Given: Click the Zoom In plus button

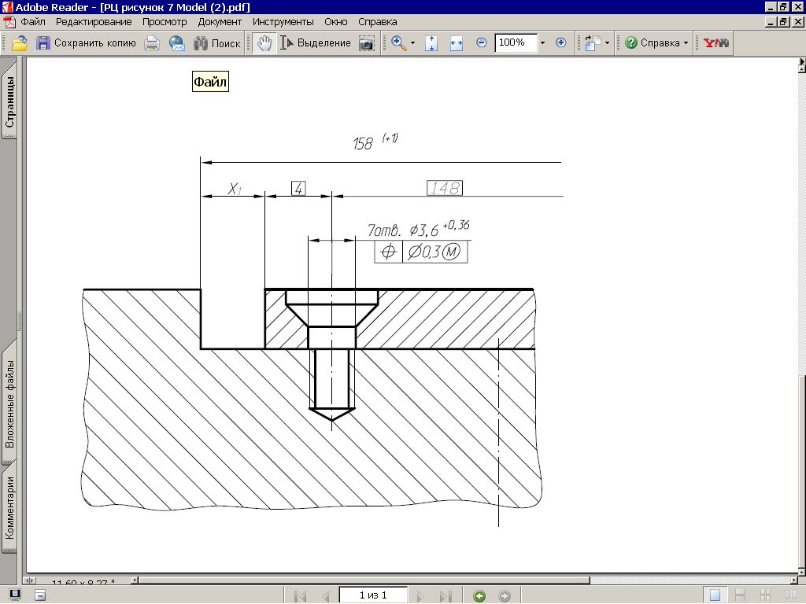Looking at the screenshot, I should 561,43.
